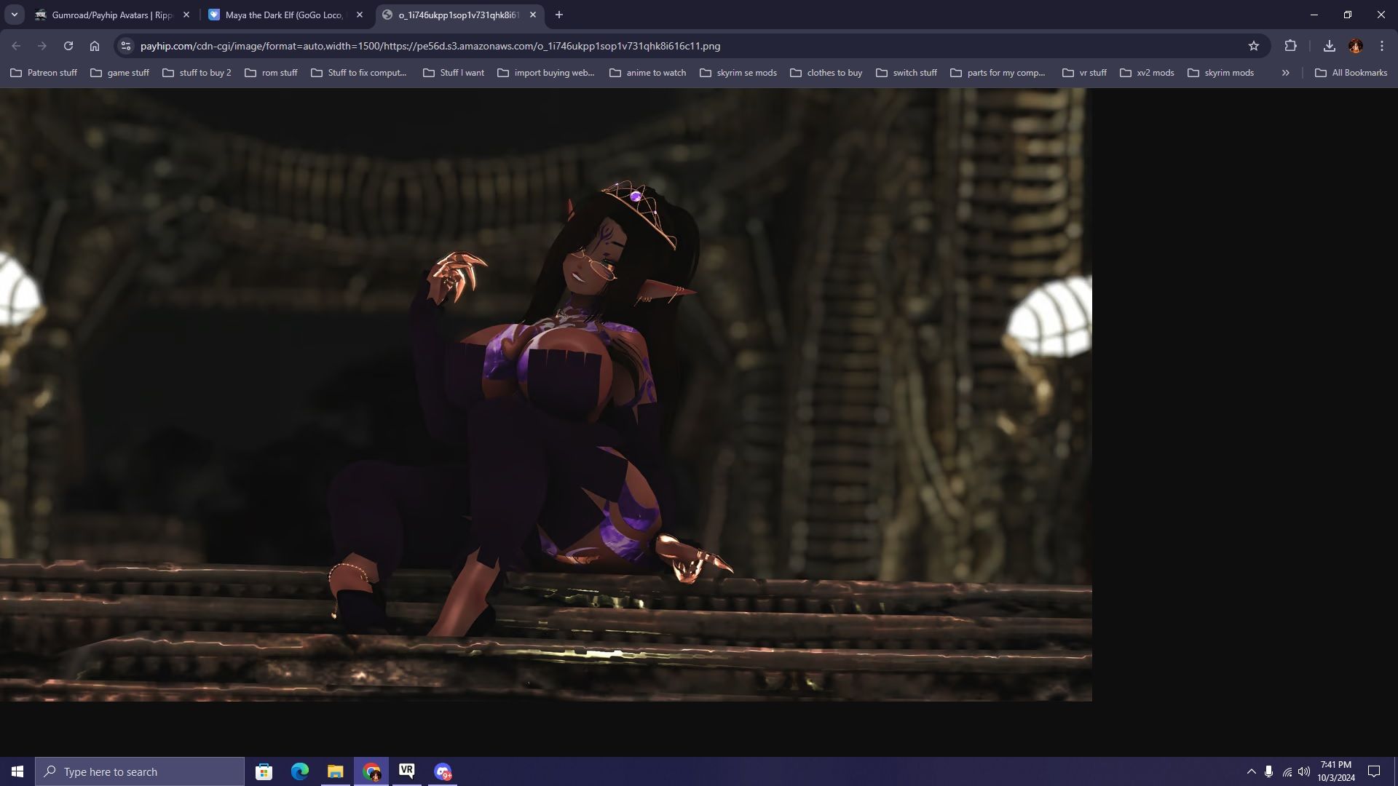Open the xv2 mods bookmark folder
This screenshot has width=1398, height=786.
pos(1147,73)
